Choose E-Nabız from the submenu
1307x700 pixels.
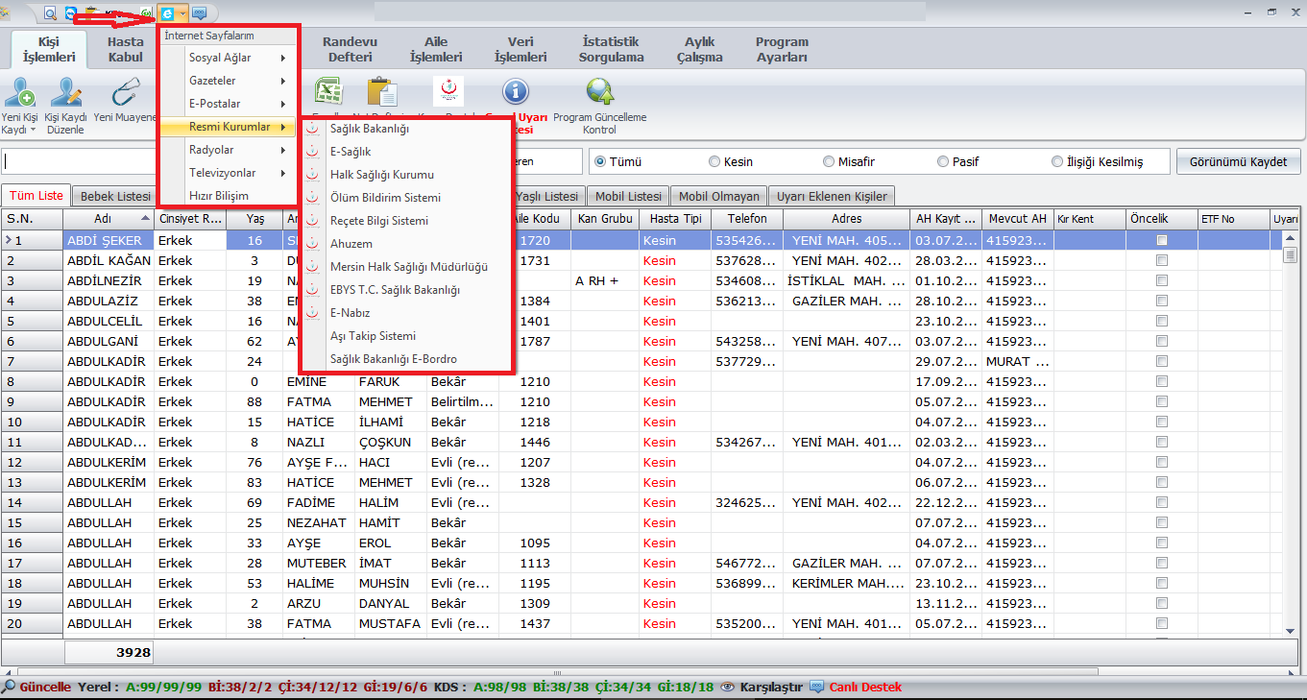coord(350,313)
